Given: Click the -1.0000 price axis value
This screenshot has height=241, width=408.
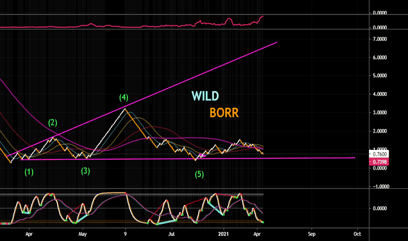Looking at the screenshot, I should click(x=381, y=187).
